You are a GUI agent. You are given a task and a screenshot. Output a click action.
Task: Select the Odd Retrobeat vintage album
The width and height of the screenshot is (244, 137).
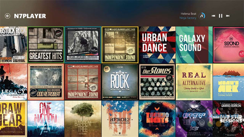point(46,82)
